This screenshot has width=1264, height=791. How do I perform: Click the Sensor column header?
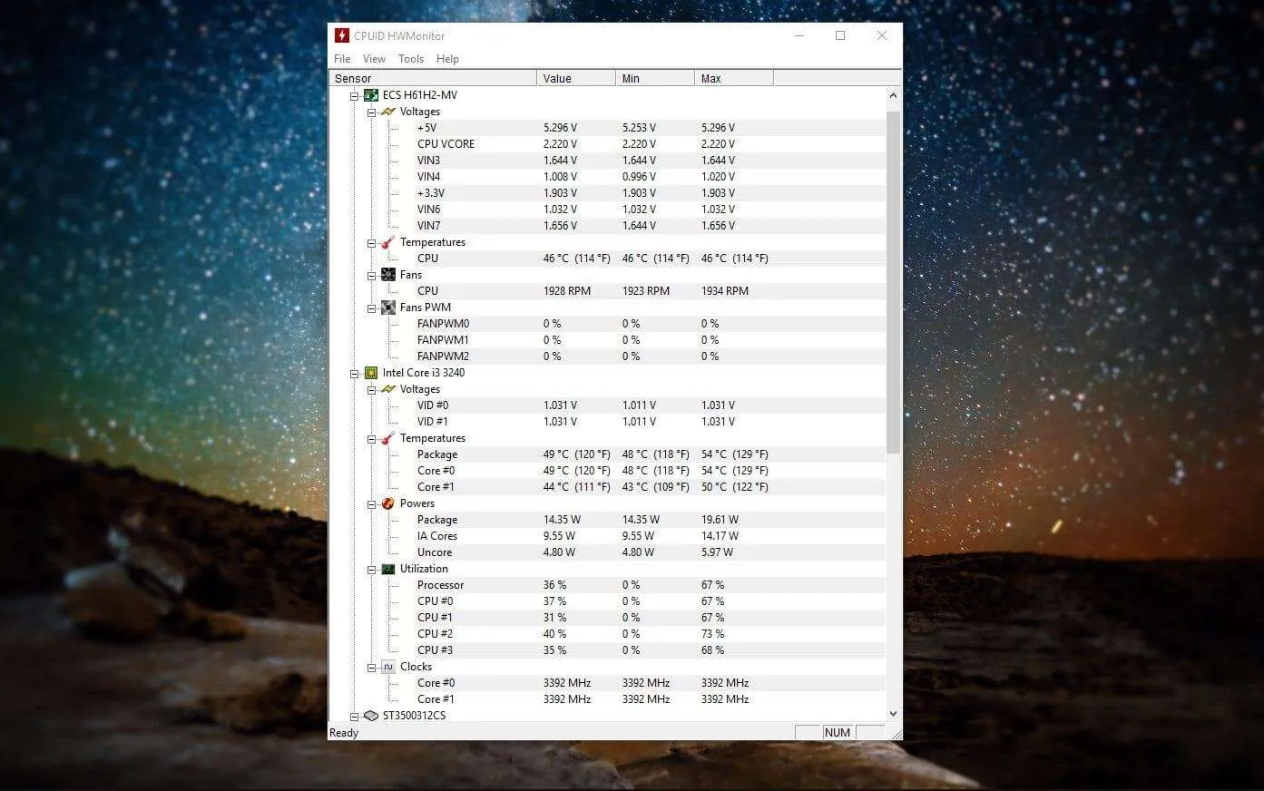tap(433, 79)
